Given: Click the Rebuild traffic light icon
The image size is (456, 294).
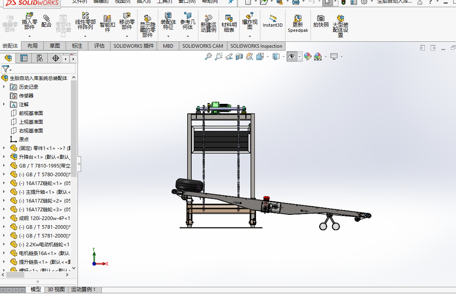Looking at the screenshot, I should click(343, 2).
